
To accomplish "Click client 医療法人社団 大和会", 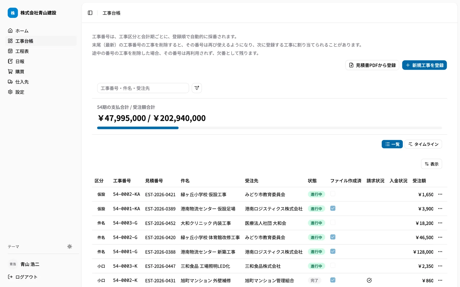I will (x=266, y=223).
